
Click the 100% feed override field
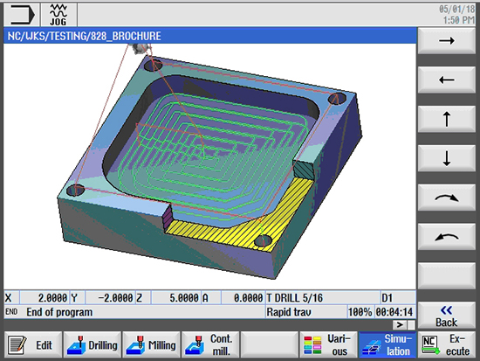tap(360, 312)
